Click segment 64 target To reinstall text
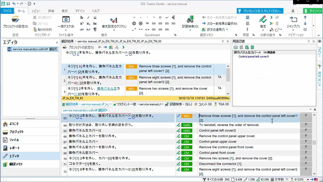 point(229,125)
